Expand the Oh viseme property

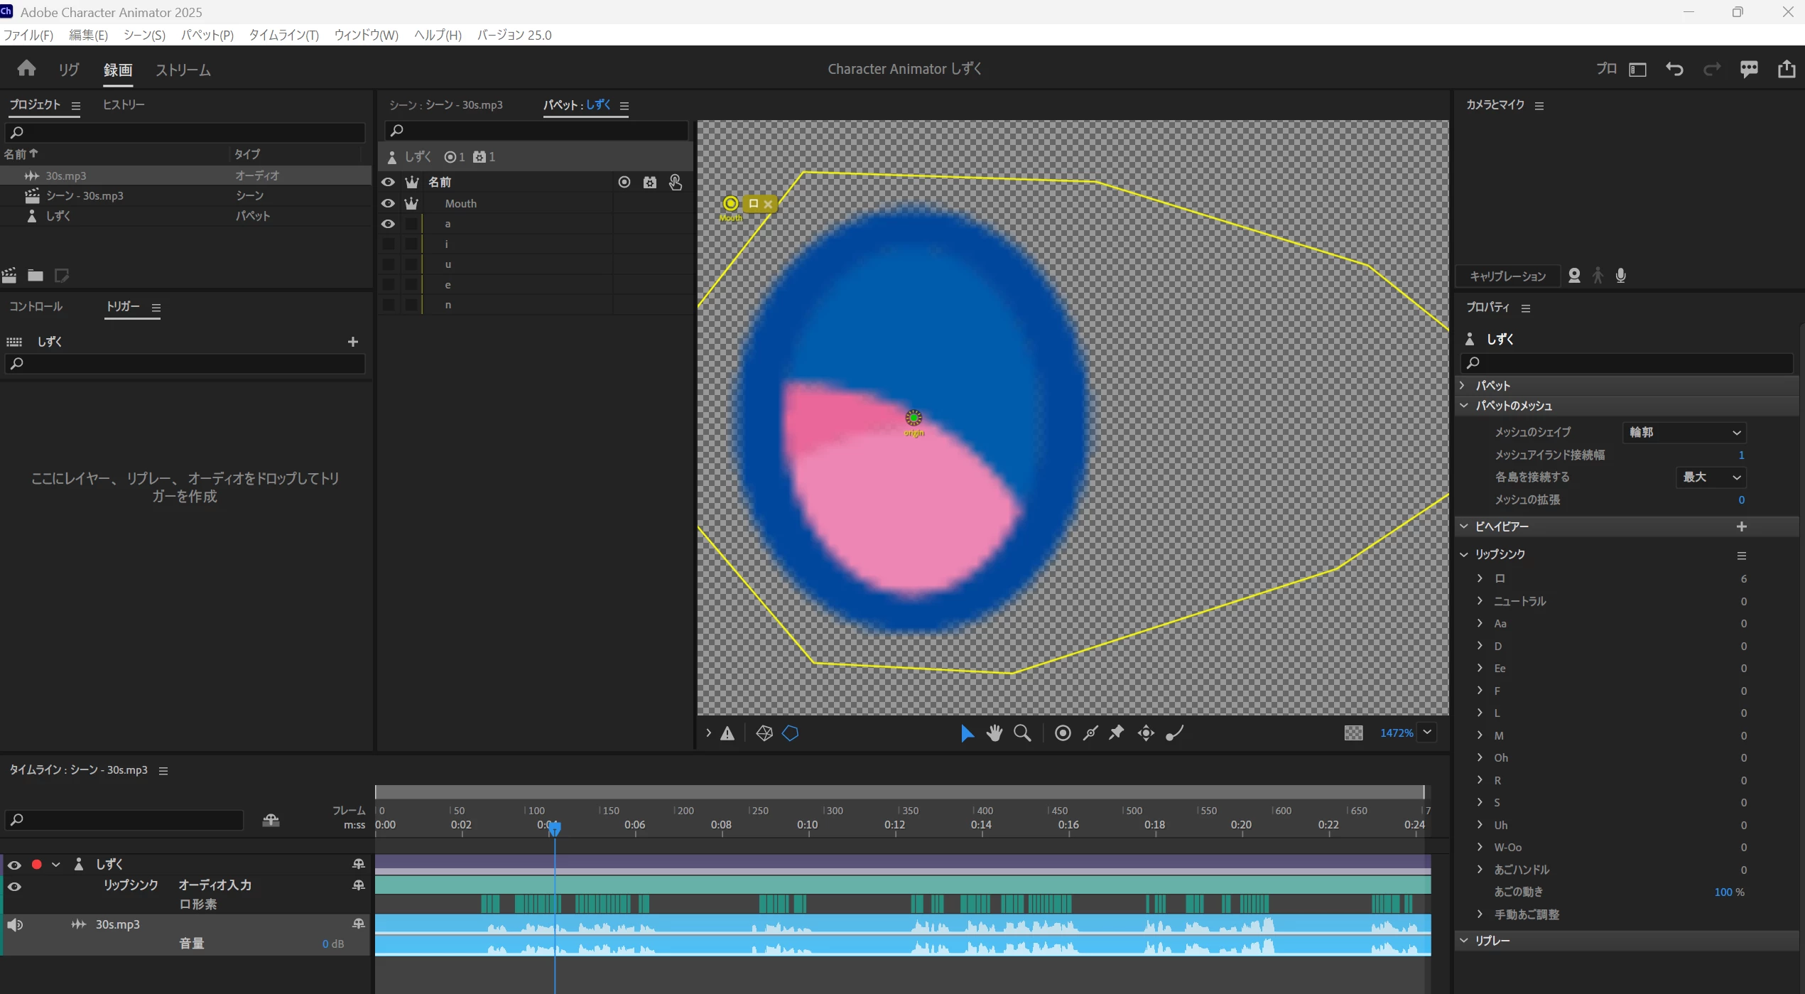(1480, 757)
